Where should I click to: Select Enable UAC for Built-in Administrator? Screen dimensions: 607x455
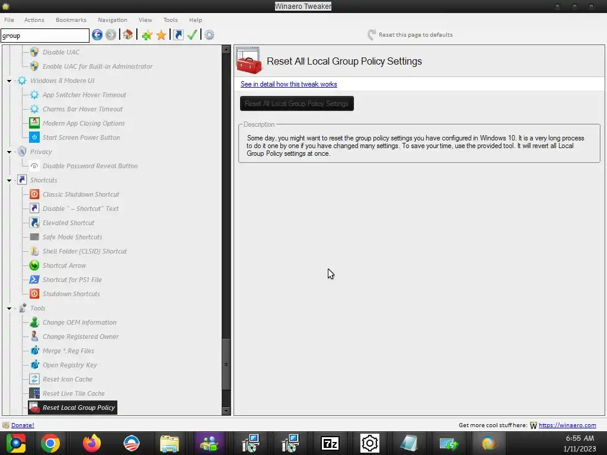(97, 66)
